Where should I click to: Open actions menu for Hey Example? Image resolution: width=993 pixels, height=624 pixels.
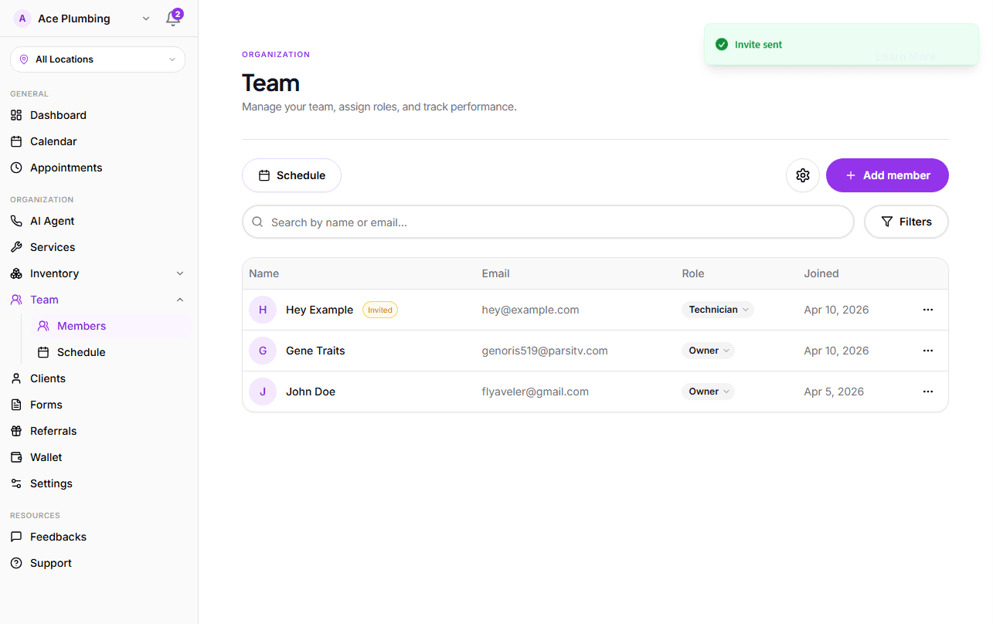(x=927, y=309)
